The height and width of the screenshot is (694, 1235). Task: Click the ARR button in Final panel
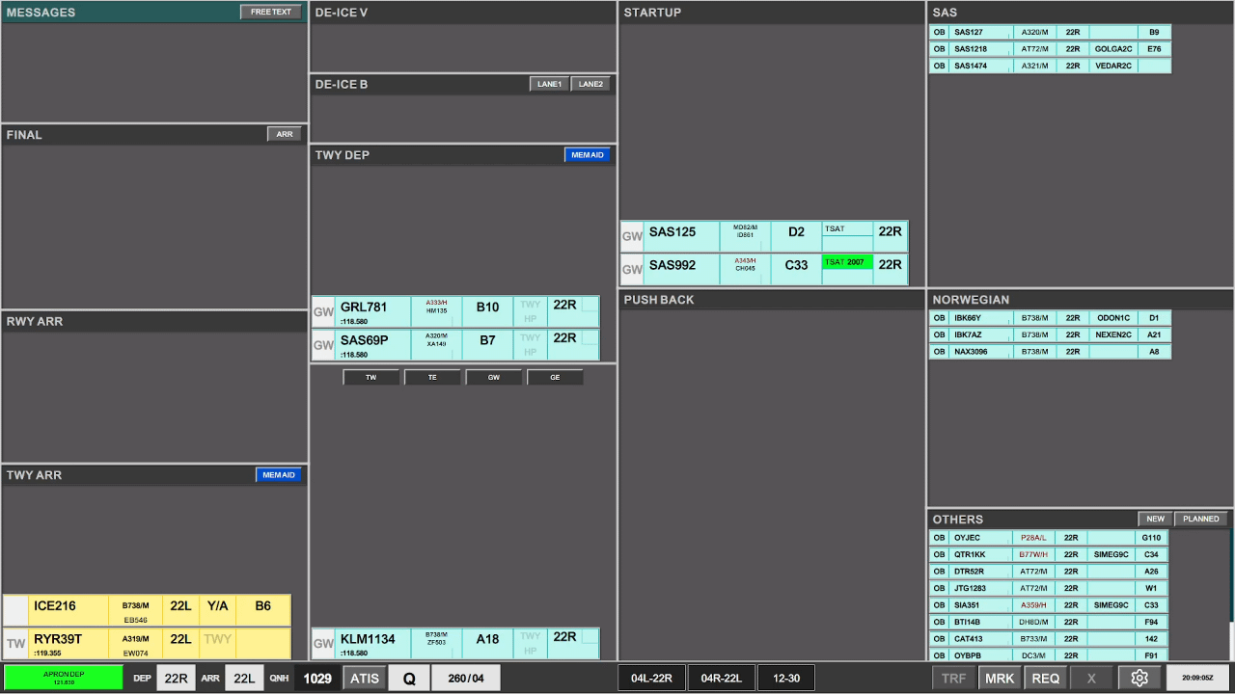click(285, 134)
